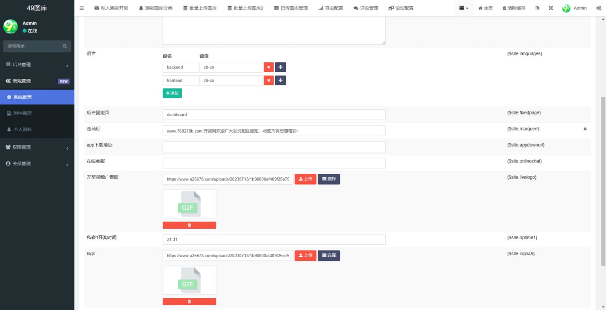This screenshot has height=310, width=606.
Task: Open 评论管理 in the top menu
Action: pos(365,8)
